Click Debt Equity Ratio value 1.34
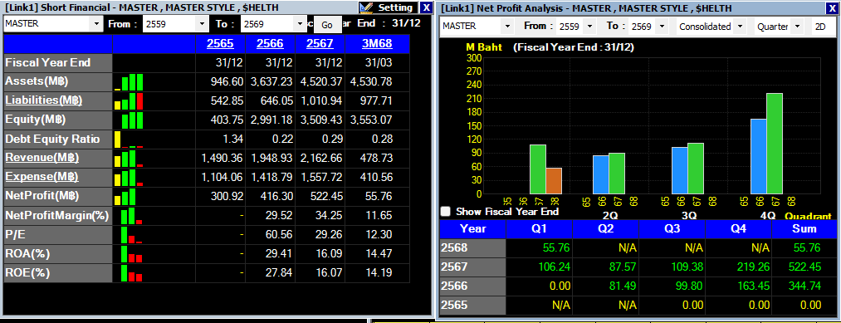The height and width of the screenshot is (323, 841). coord(233,139)
